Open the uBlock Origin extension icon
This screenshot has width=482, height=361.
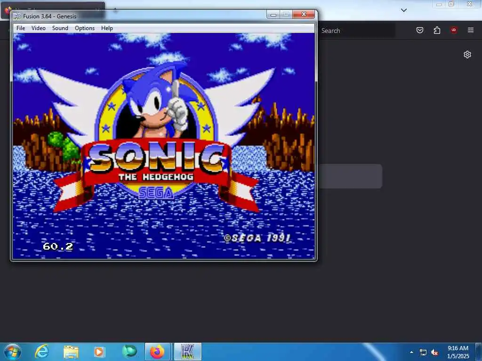[454, 30]
